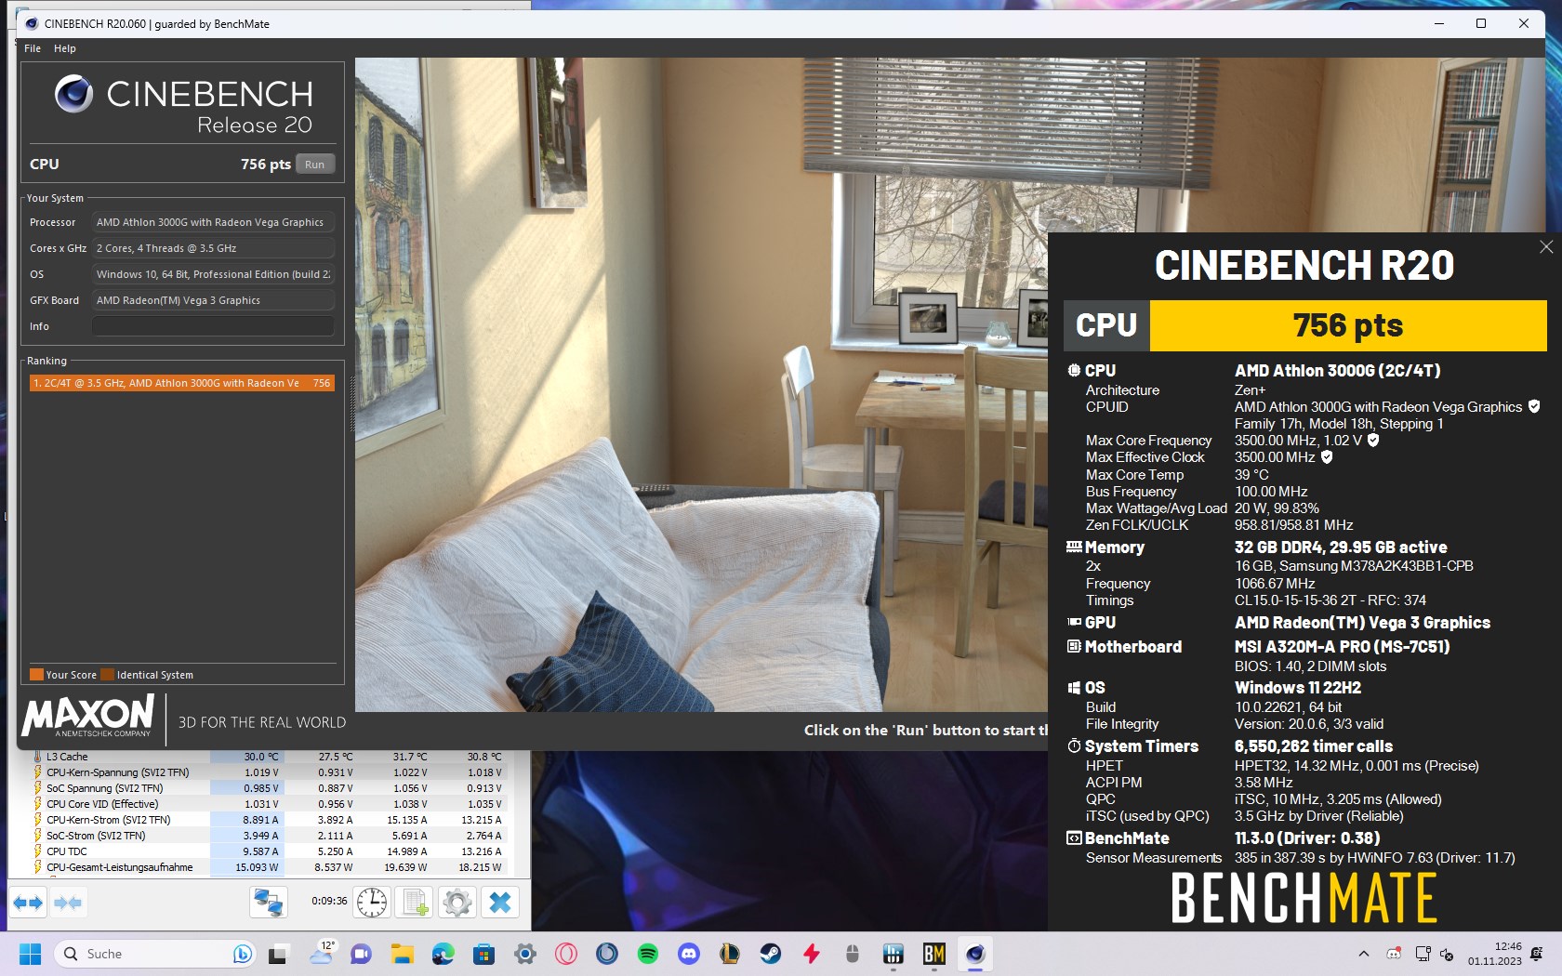The image size is (1562, 976).
Task: Click the GFX Board value field
Action: [x=213, y=300]
